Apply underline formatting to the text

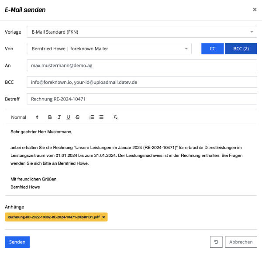click(69, 117)
